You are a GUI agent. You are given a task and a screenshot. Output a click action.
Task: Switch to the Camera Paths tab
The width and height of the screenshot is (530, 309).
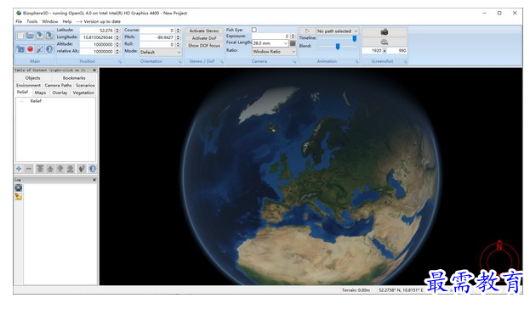point(58,86)
